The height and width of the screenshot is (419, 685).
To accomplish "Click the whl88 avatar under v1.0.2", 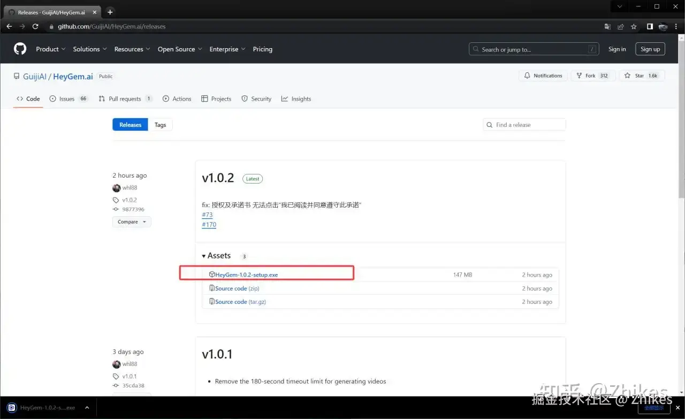I will (x=116, y=188).
